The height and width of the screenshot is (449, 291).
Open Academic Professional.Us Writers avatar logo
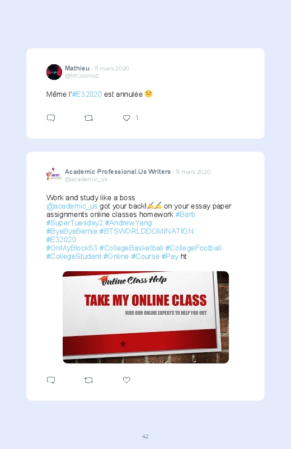pos(54,175)
